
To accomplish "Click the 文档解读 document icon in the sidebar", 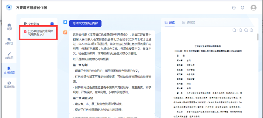I will coord(9,68).
